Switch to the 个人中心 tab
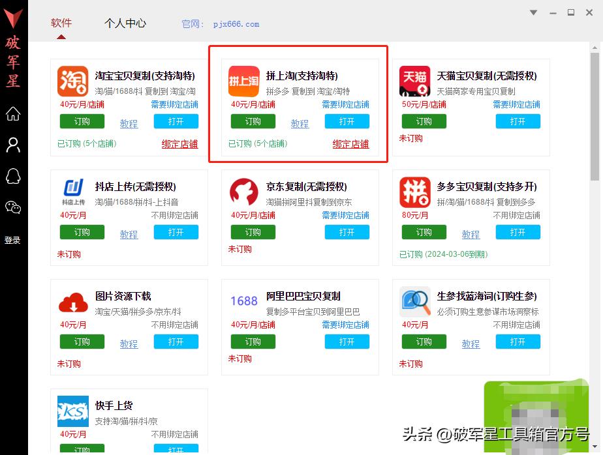 (125, 23)
